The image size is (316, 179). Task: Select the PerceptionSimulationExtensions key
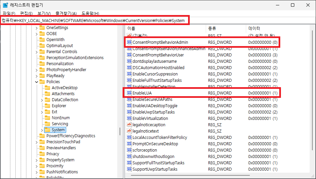coord(75,58)
